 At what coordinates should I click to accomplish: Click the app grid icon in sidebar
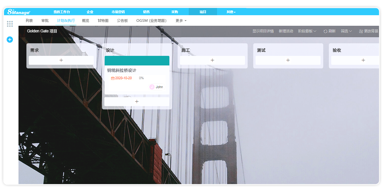[10, 24]
